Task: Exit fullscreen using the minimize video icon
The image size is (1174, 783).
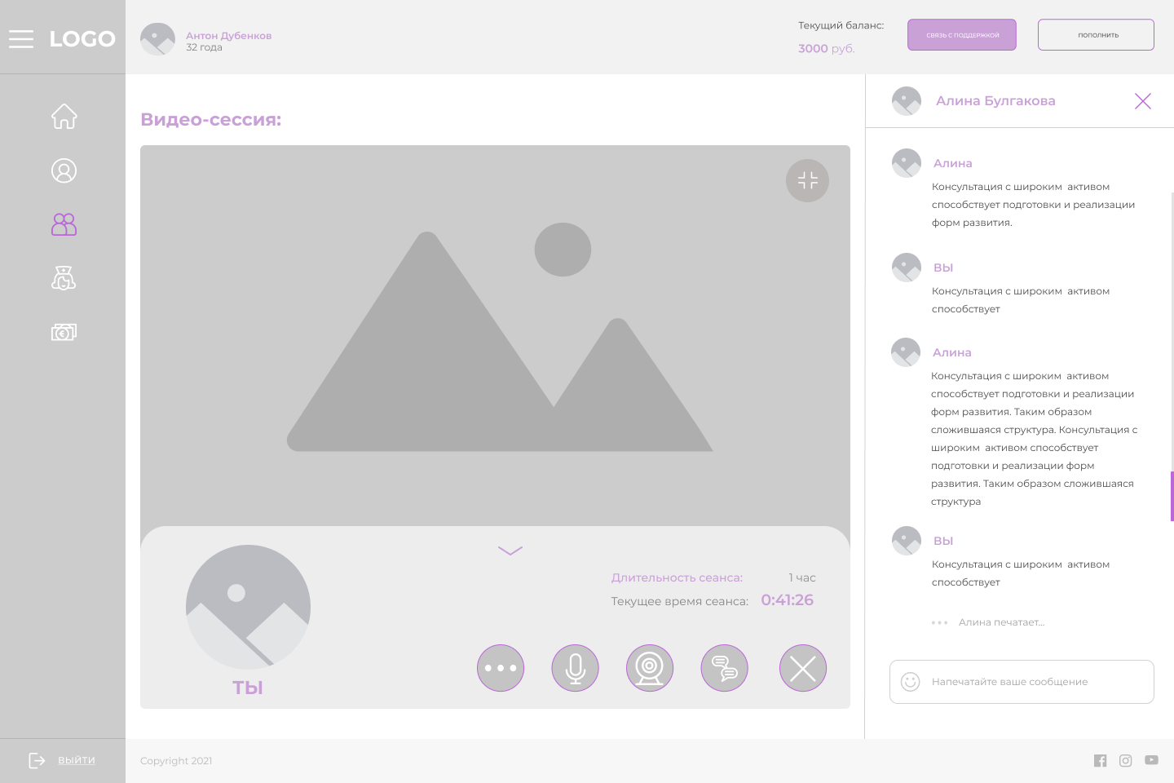Action: [807, 180]
